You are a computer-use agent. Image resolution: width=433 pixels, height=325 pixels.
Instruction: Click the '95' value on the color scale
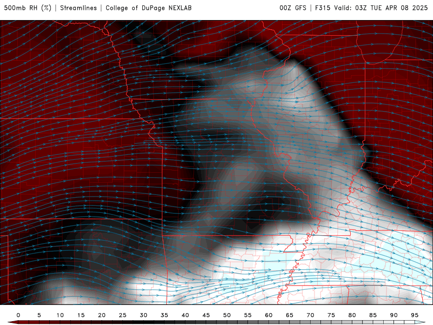point(415,315)
